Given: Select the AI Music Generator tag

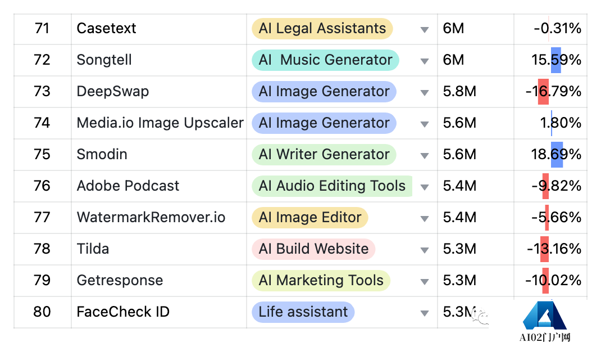Looking at the screenshot, I should coord(325,60).
